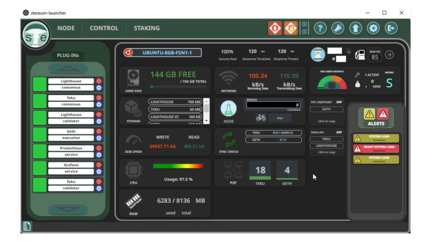
Task: Click into the EPOCH input field
Action: click(273, 105)
